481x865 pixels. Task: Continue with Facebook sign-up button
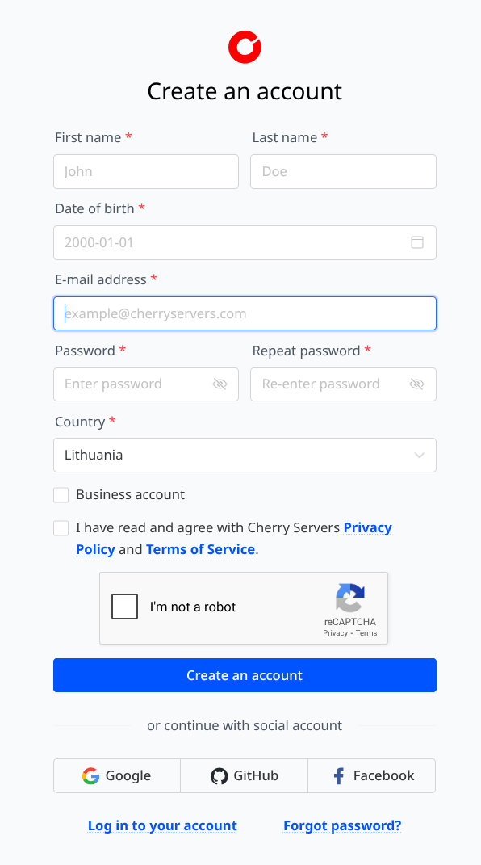(x=372, y=775)
